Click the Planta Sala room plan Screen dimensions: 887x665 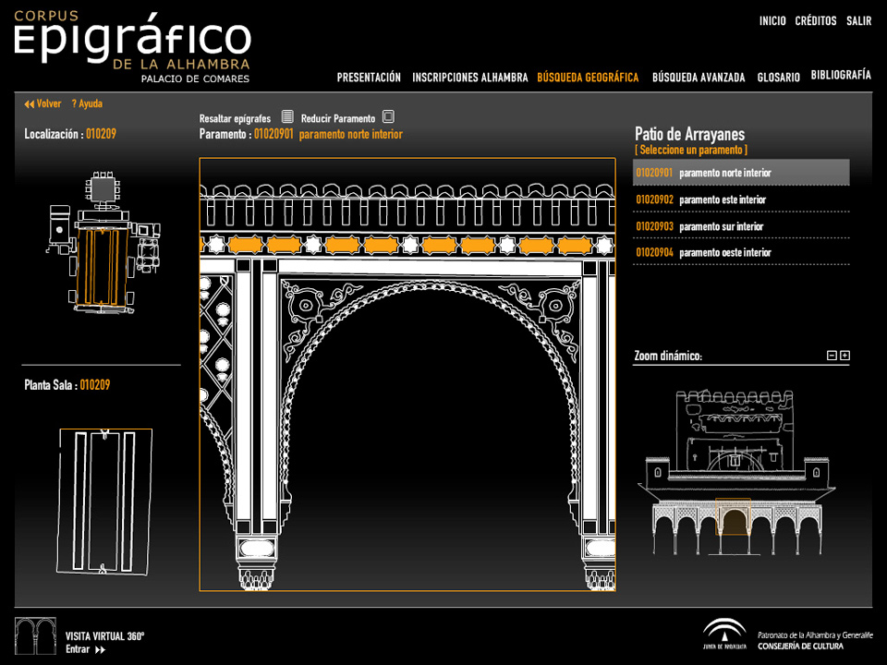pyautogui.click(x=105, y=499)
